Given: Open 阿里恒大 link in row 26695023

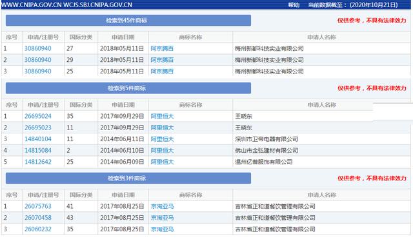Looking at the screenshot, I should tap(162, 128).
